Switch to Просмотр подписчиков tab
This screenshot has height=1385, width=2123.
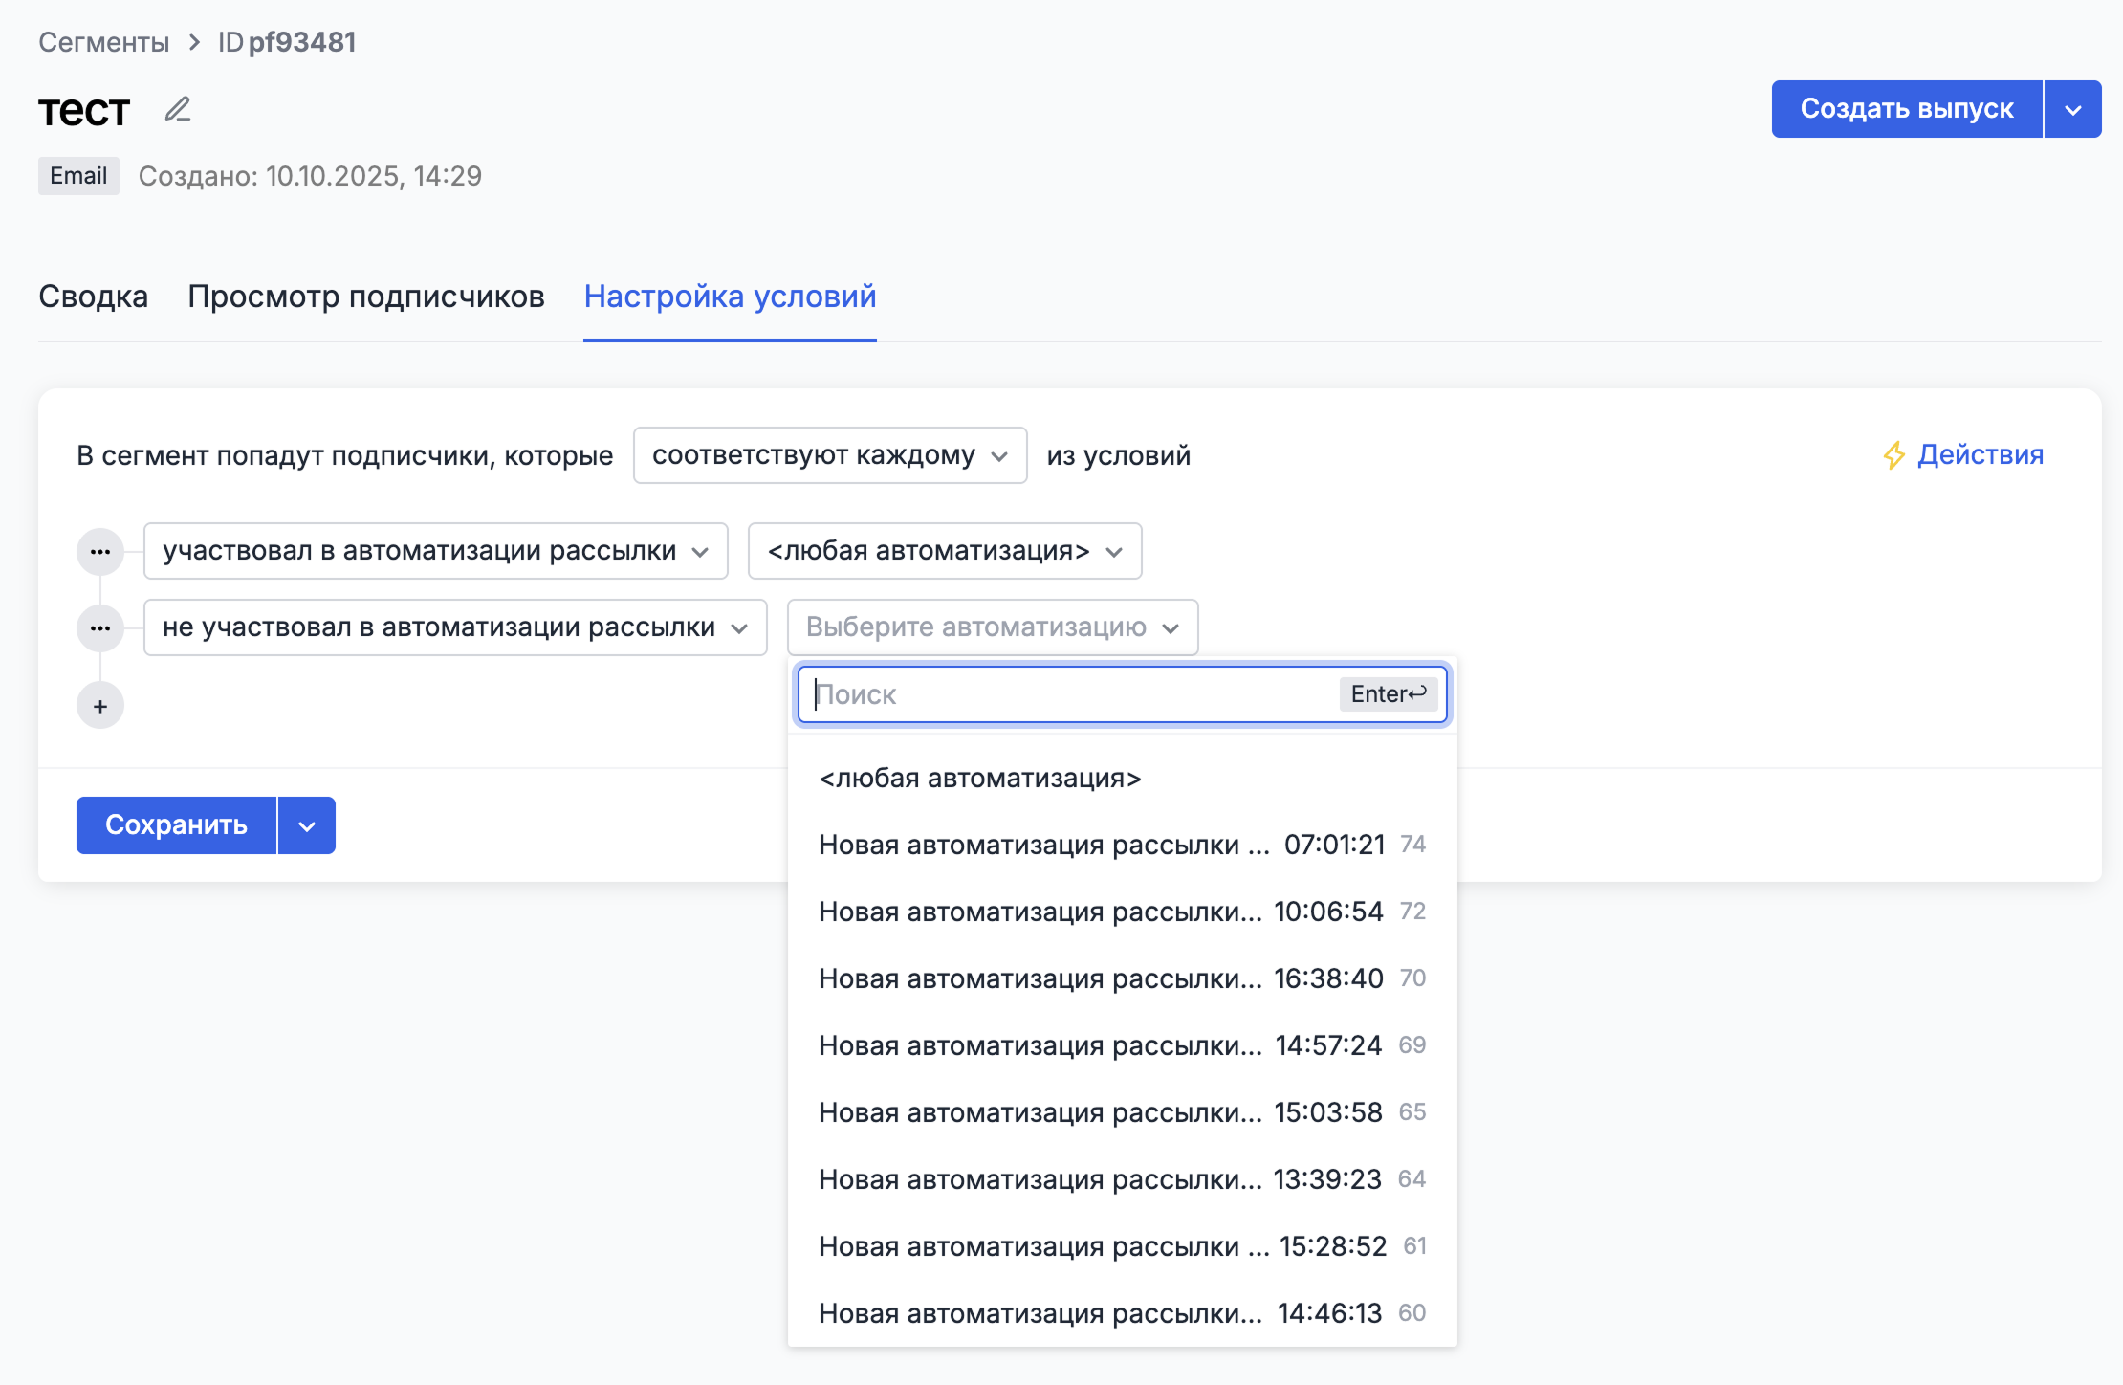[x=366, y=297]
